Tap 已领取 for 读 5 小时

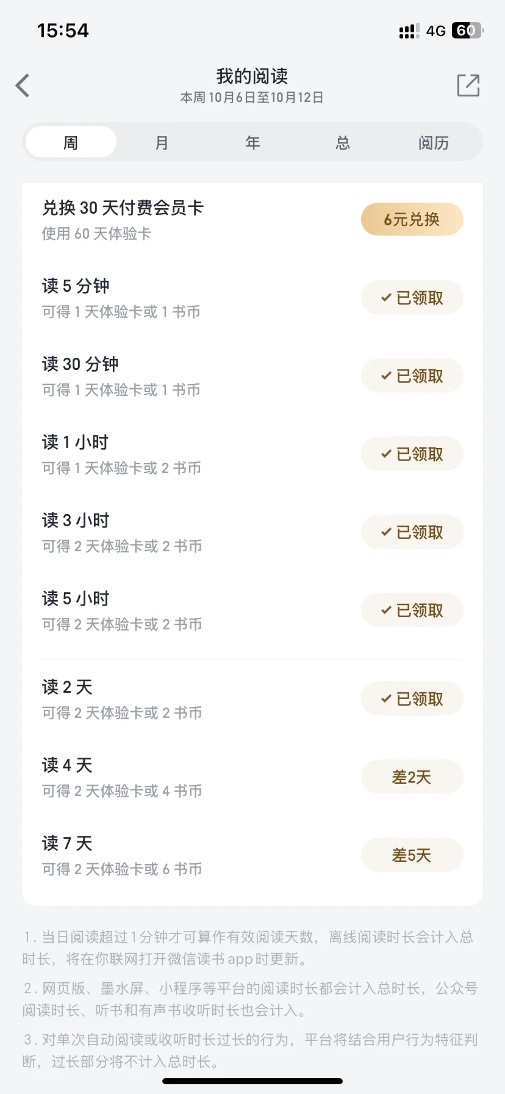pyautogui.click(x=412, y=610)
